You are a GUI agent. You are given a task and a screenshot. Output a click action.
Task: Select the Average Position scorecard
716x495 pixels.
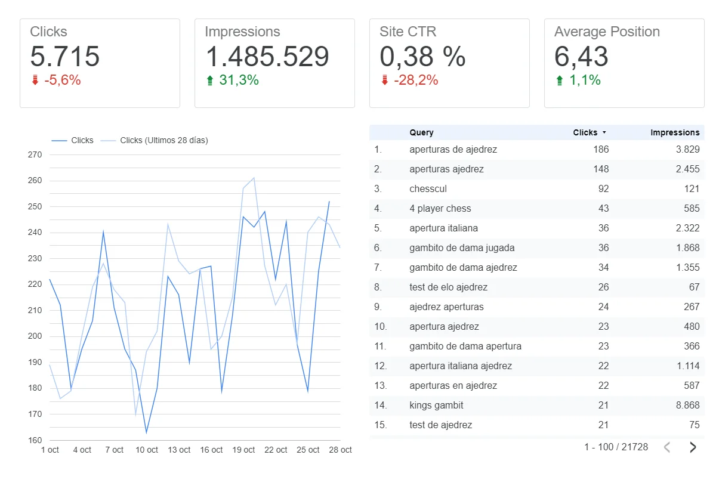[x=624, y=63]
